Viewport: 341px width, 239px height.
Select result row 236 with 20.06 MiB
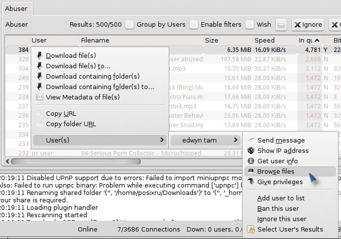173,116
